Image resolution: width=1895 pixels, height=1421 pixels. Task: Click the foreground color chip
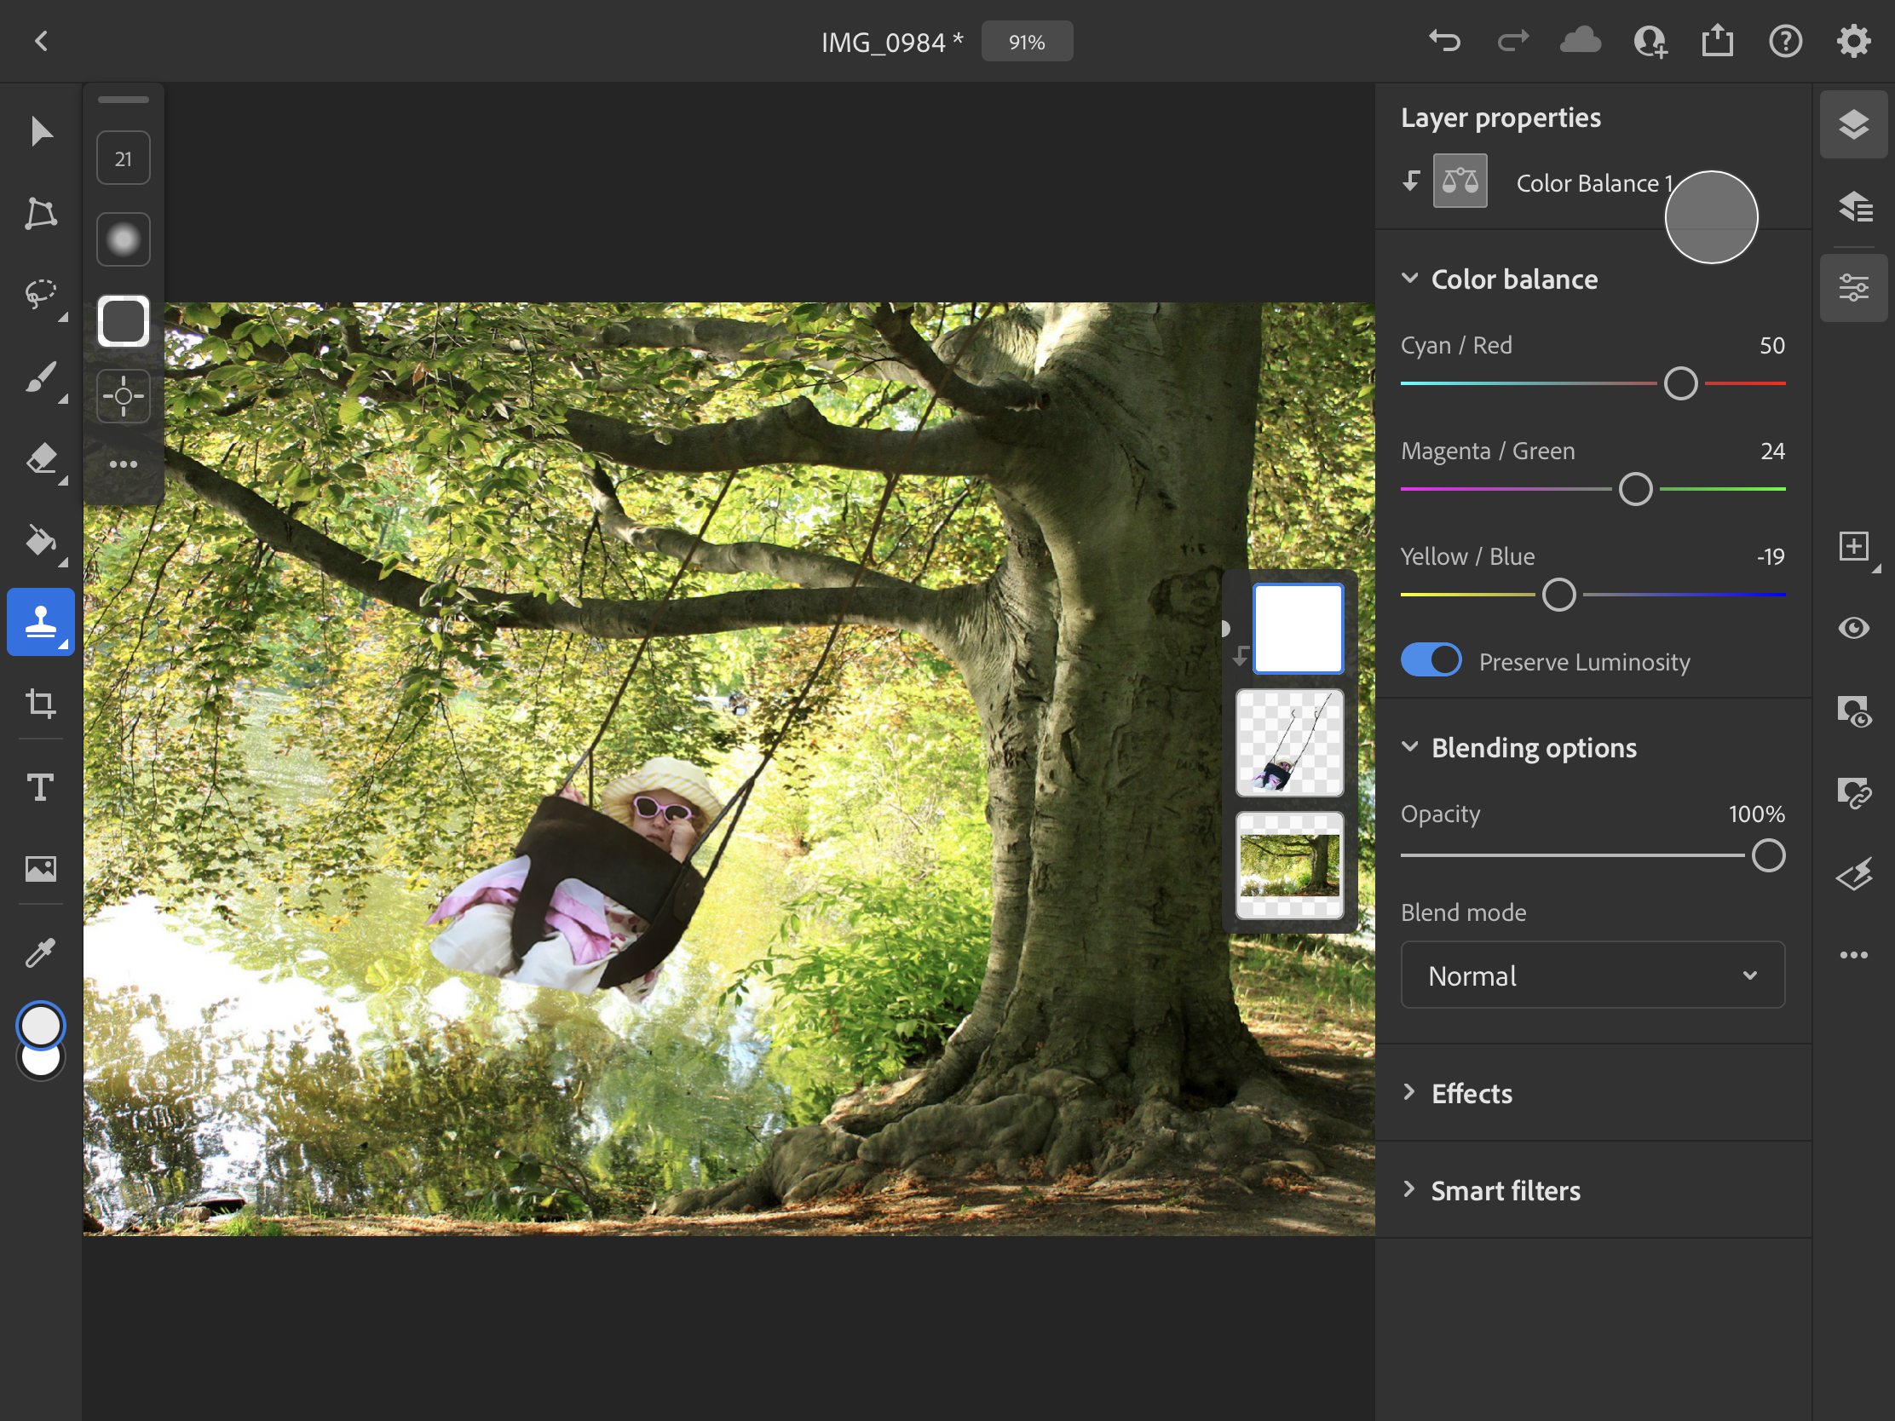40,1025
